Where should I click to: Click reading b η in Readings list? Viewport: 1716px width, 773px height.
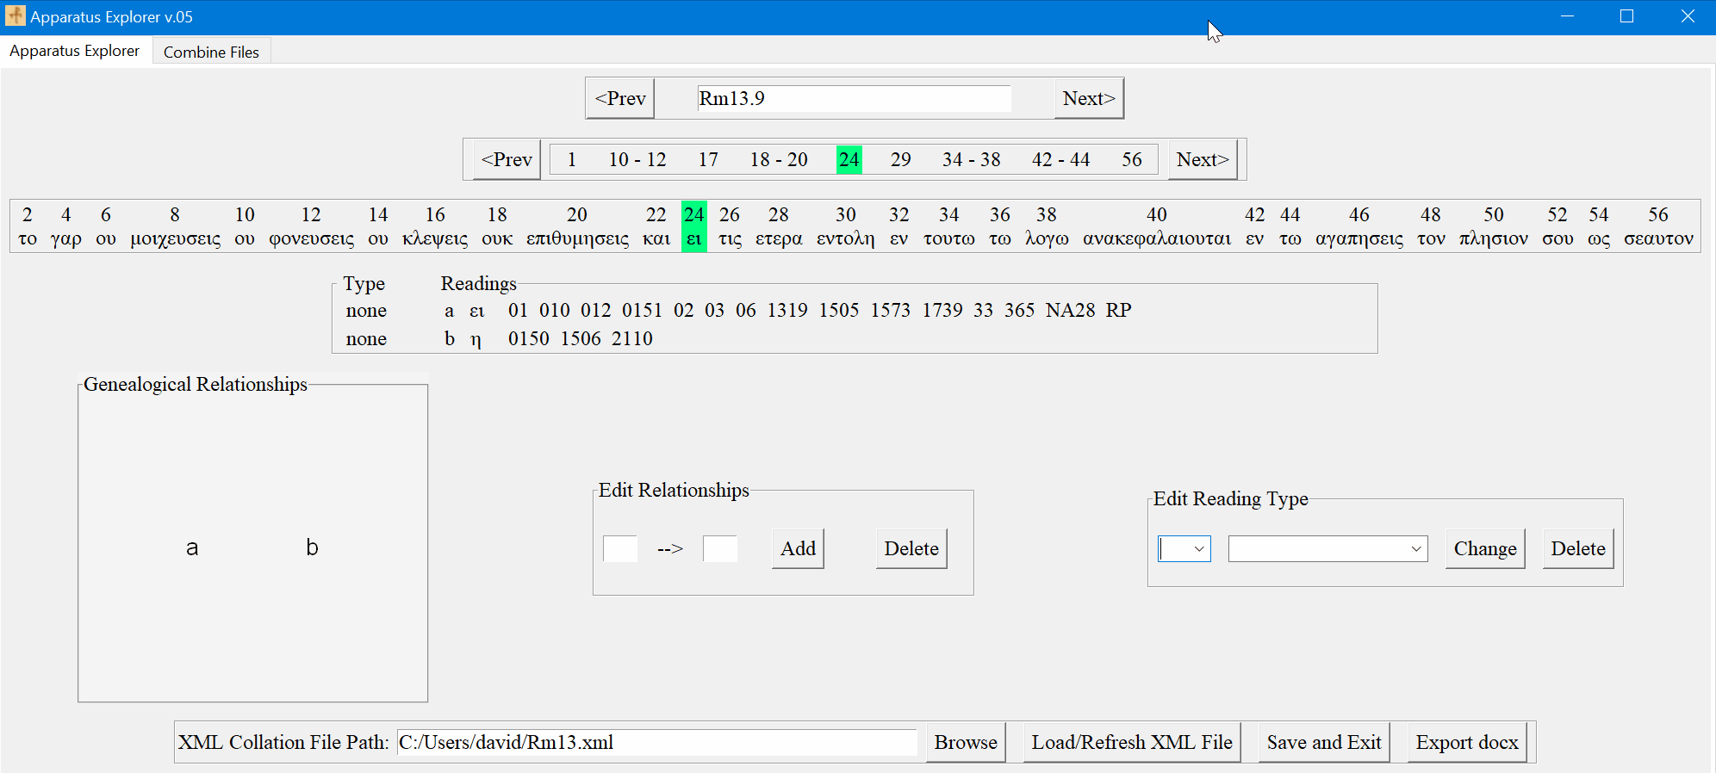[463, 338]
